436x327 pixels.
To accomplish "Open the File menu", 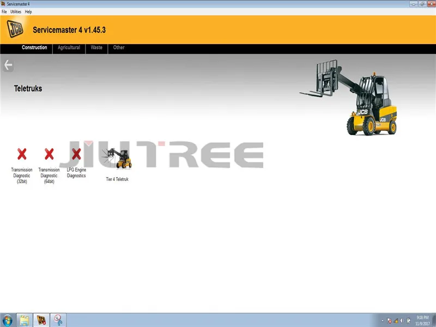I will [4, 11].
